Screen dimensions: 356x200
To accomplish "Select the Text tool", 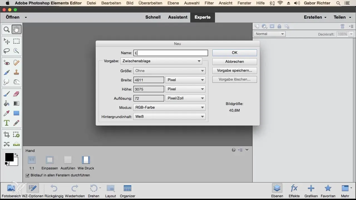I will pos(7,122).
